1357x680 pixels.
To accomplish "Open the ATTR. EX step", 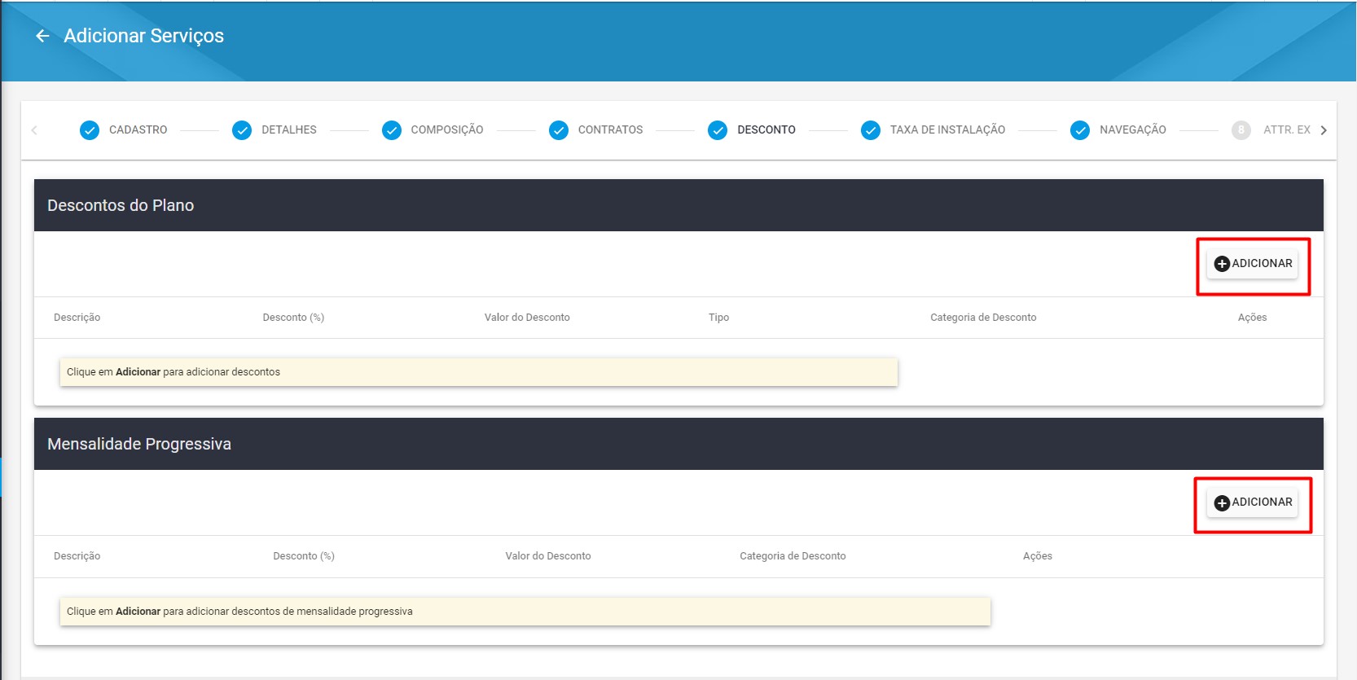I will point(1287,130).
